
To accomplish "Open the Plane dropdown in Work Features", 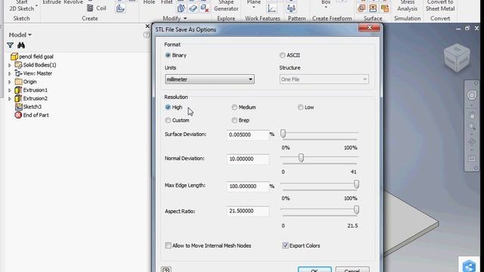I will 254,7.
